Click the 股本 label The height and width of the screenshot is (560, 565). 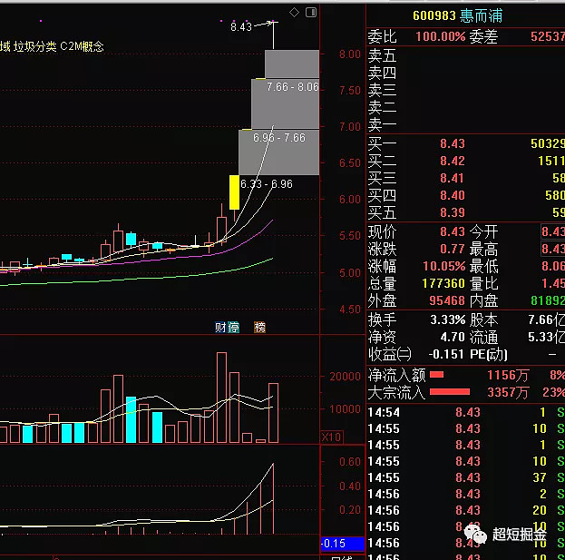click(x=483, y=319)
